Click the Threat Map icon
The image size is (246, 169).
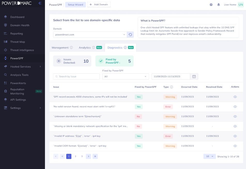pos(5,42)
